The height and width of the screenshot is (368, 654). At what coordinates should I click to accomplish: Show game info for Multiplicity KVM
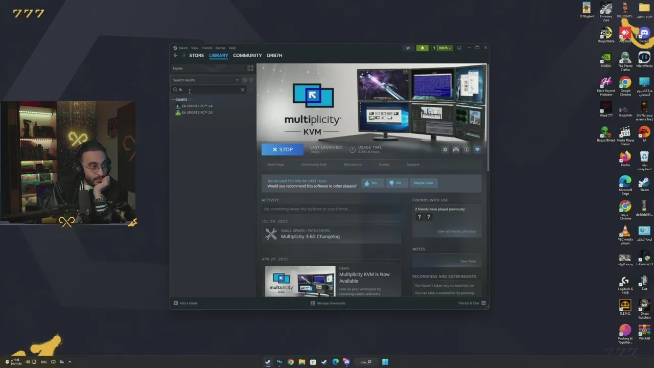pyautogui.click(x=466, y=150)
